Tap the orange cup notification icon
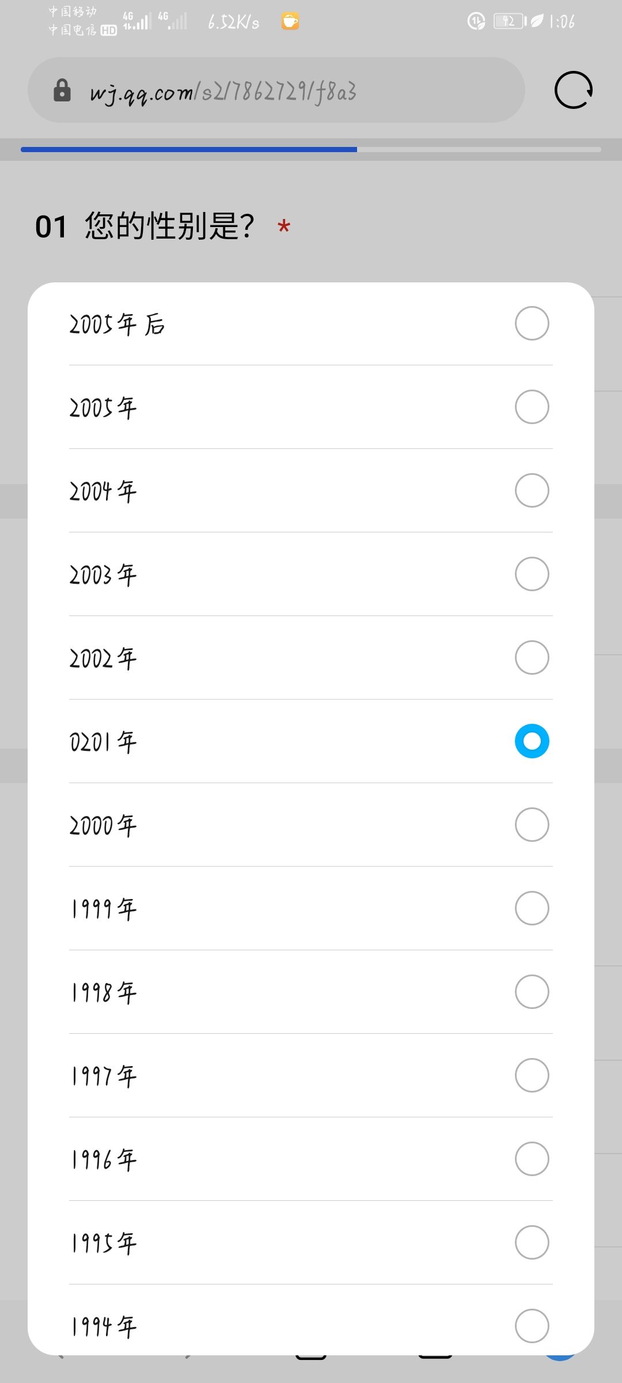Viewport: 622px width, 1383px height. point(290,21)
